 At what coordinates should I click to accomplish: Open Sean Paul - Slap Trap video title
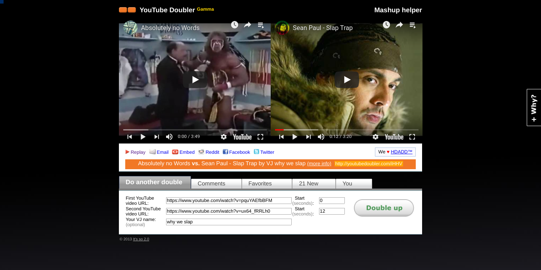[x=323, y=28]
